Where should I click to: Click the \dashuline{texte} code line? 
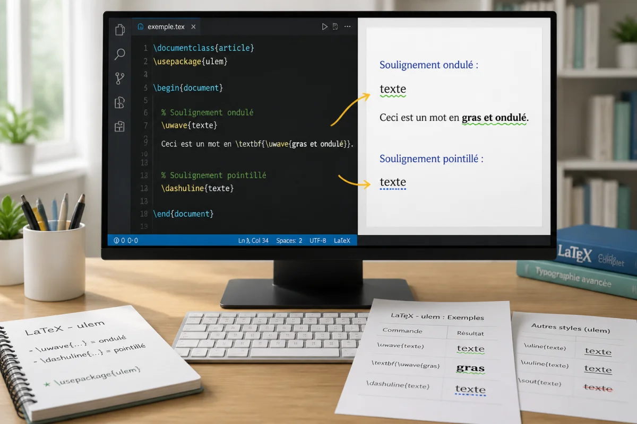pos(197,188)
